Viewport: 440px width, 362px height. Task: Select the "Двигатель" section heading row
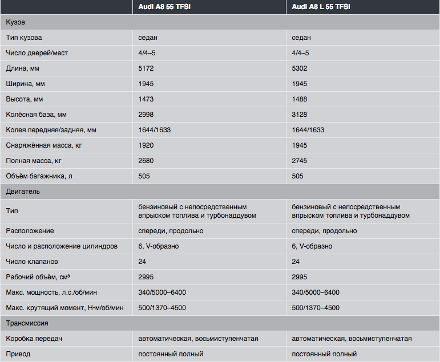pos(23,192)
